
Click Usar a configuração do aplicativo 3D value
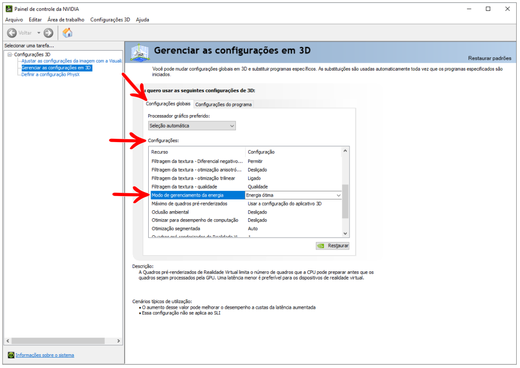(x=285, y=204)
